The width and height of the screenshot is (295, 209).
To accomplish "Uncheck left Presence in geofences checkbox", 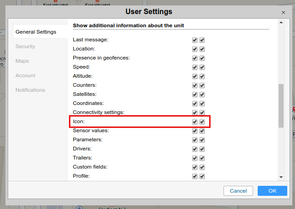I will click(195, 58).
